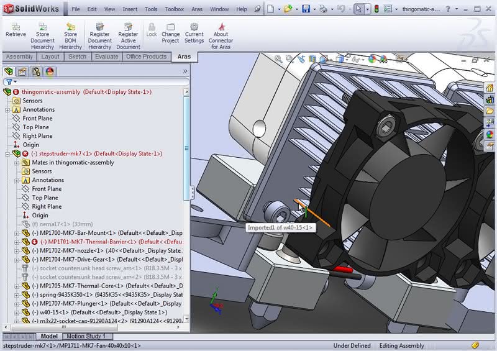
Task: Open About Connector for Aras
Action: (221, 36)
